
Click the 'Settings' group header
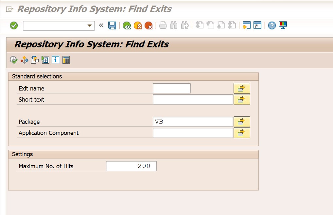pyautogui.click(x=133, y=154)
